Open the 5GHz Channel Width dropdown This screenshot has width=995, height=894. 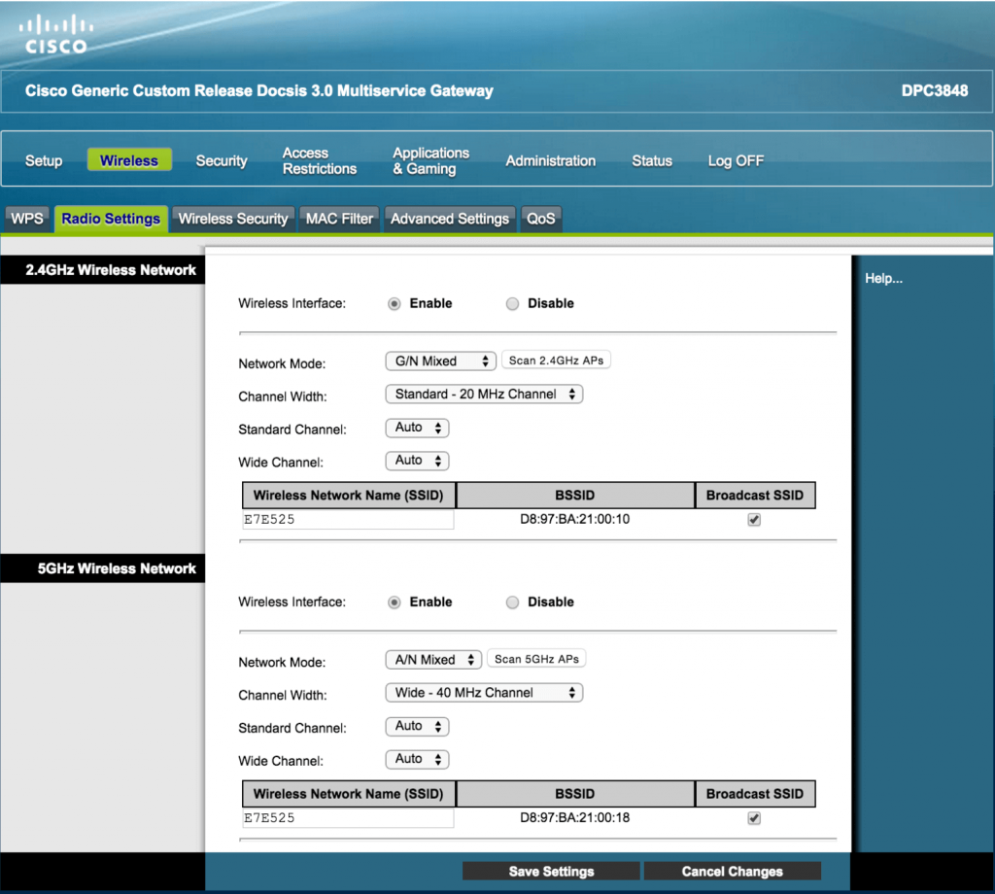point(484,692)
